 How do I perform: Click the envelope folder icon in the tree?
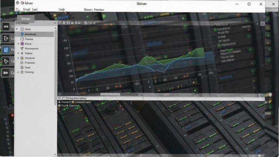click(22, 58)
